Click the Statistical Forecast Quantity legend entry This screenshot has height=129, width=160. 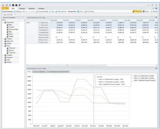tap(144, 80)
